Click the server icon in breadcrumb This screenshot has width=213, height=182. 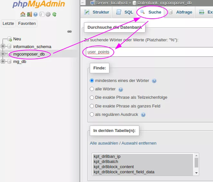click(x=93, y=3)
